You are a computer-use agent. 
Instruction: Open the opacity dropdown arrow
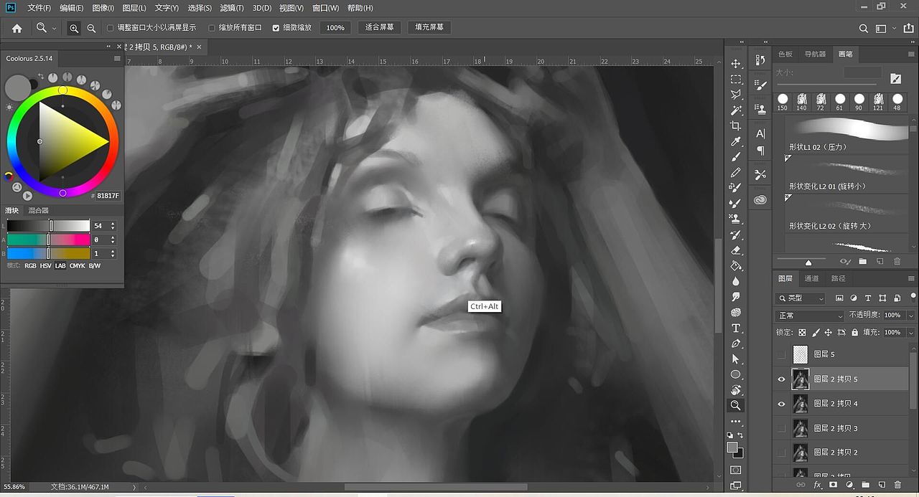(x=911, y=316)
